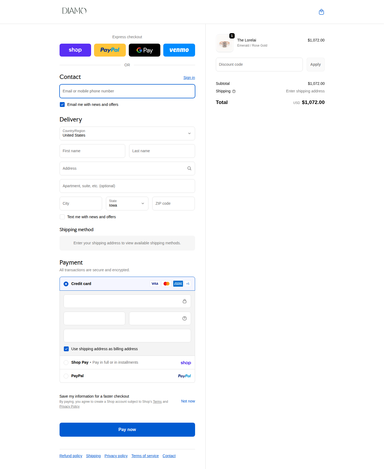Open the Country/Region dropdown
The height and width of the screenshot is (469, 388).
click(127, 133)
